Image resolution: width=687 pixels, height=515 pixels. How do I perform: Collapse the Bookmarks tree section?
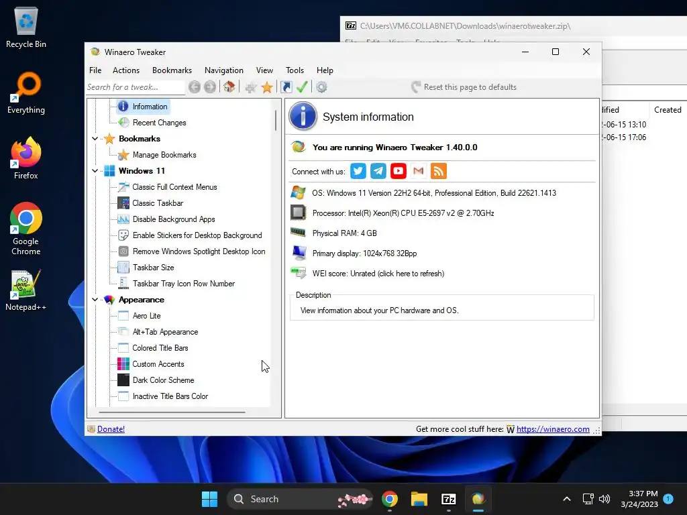[x=95, y=139]
